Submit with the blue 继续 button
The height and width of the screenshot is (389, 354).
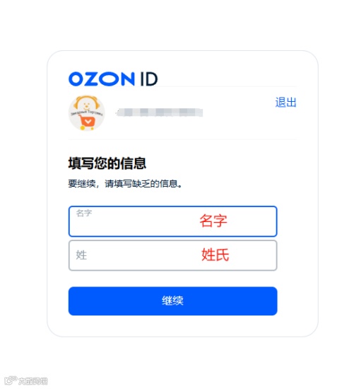click(x=173, y=301)
